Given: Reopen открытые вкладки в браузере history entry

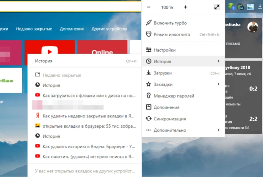Looking at the screenshot, I should click(85, 126).
